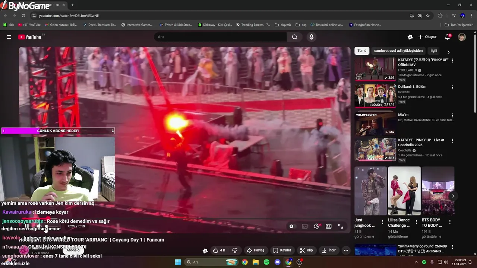This screenshot has width=477, height=268.
Task: Reload the YouTube page
Action: [x=23, y=16]
